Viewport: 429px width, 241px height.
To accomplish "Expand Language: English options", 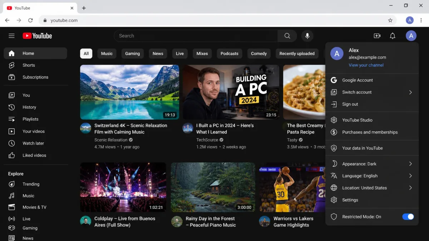I will pyautogui.click(x=372, y=176).
